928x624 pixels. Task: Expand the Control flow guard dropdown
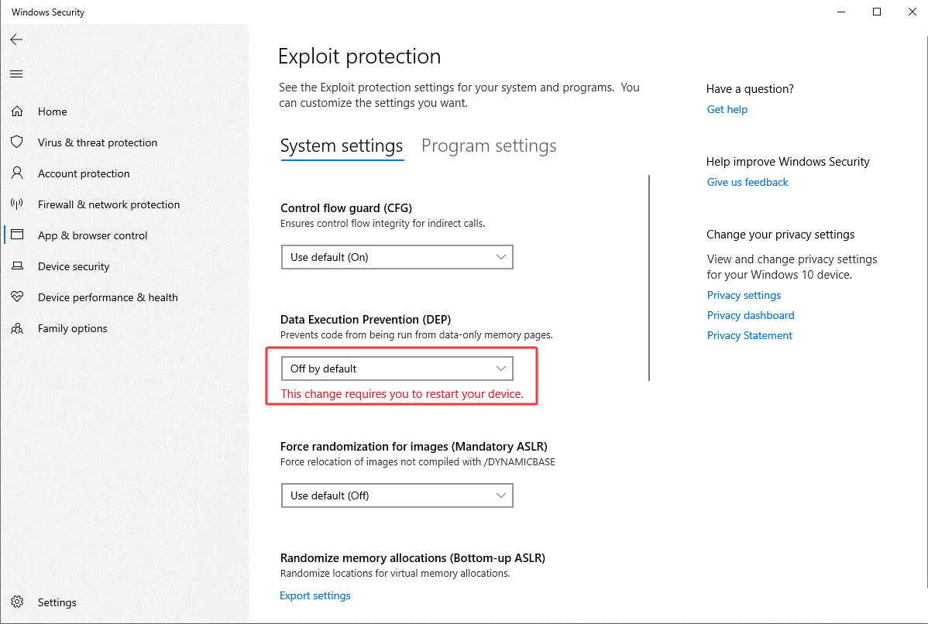click(397, 257)
